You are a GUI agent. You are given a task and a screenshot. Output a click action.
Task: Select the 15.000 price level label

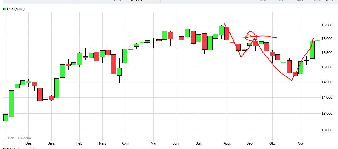coord(327,67)
